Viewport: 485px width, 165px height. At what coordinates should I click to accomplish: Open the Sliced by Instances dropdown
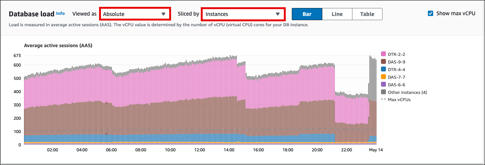(243, 14)
